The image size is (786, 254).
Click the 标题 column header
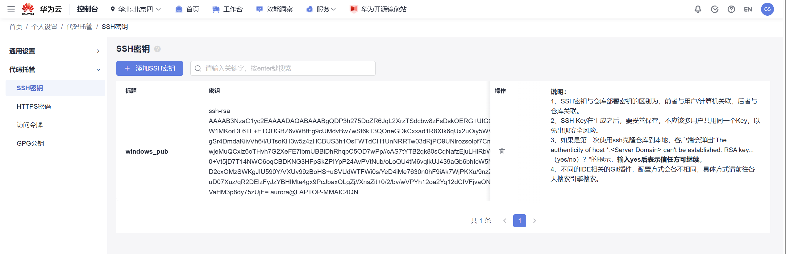click(x=131, y=91)
